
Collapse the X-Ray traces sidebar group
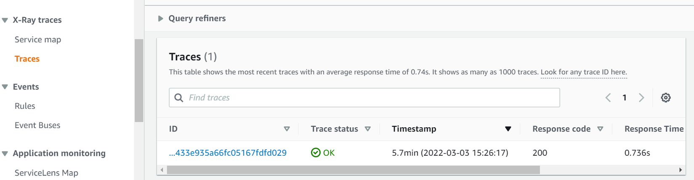coord(5,20)
